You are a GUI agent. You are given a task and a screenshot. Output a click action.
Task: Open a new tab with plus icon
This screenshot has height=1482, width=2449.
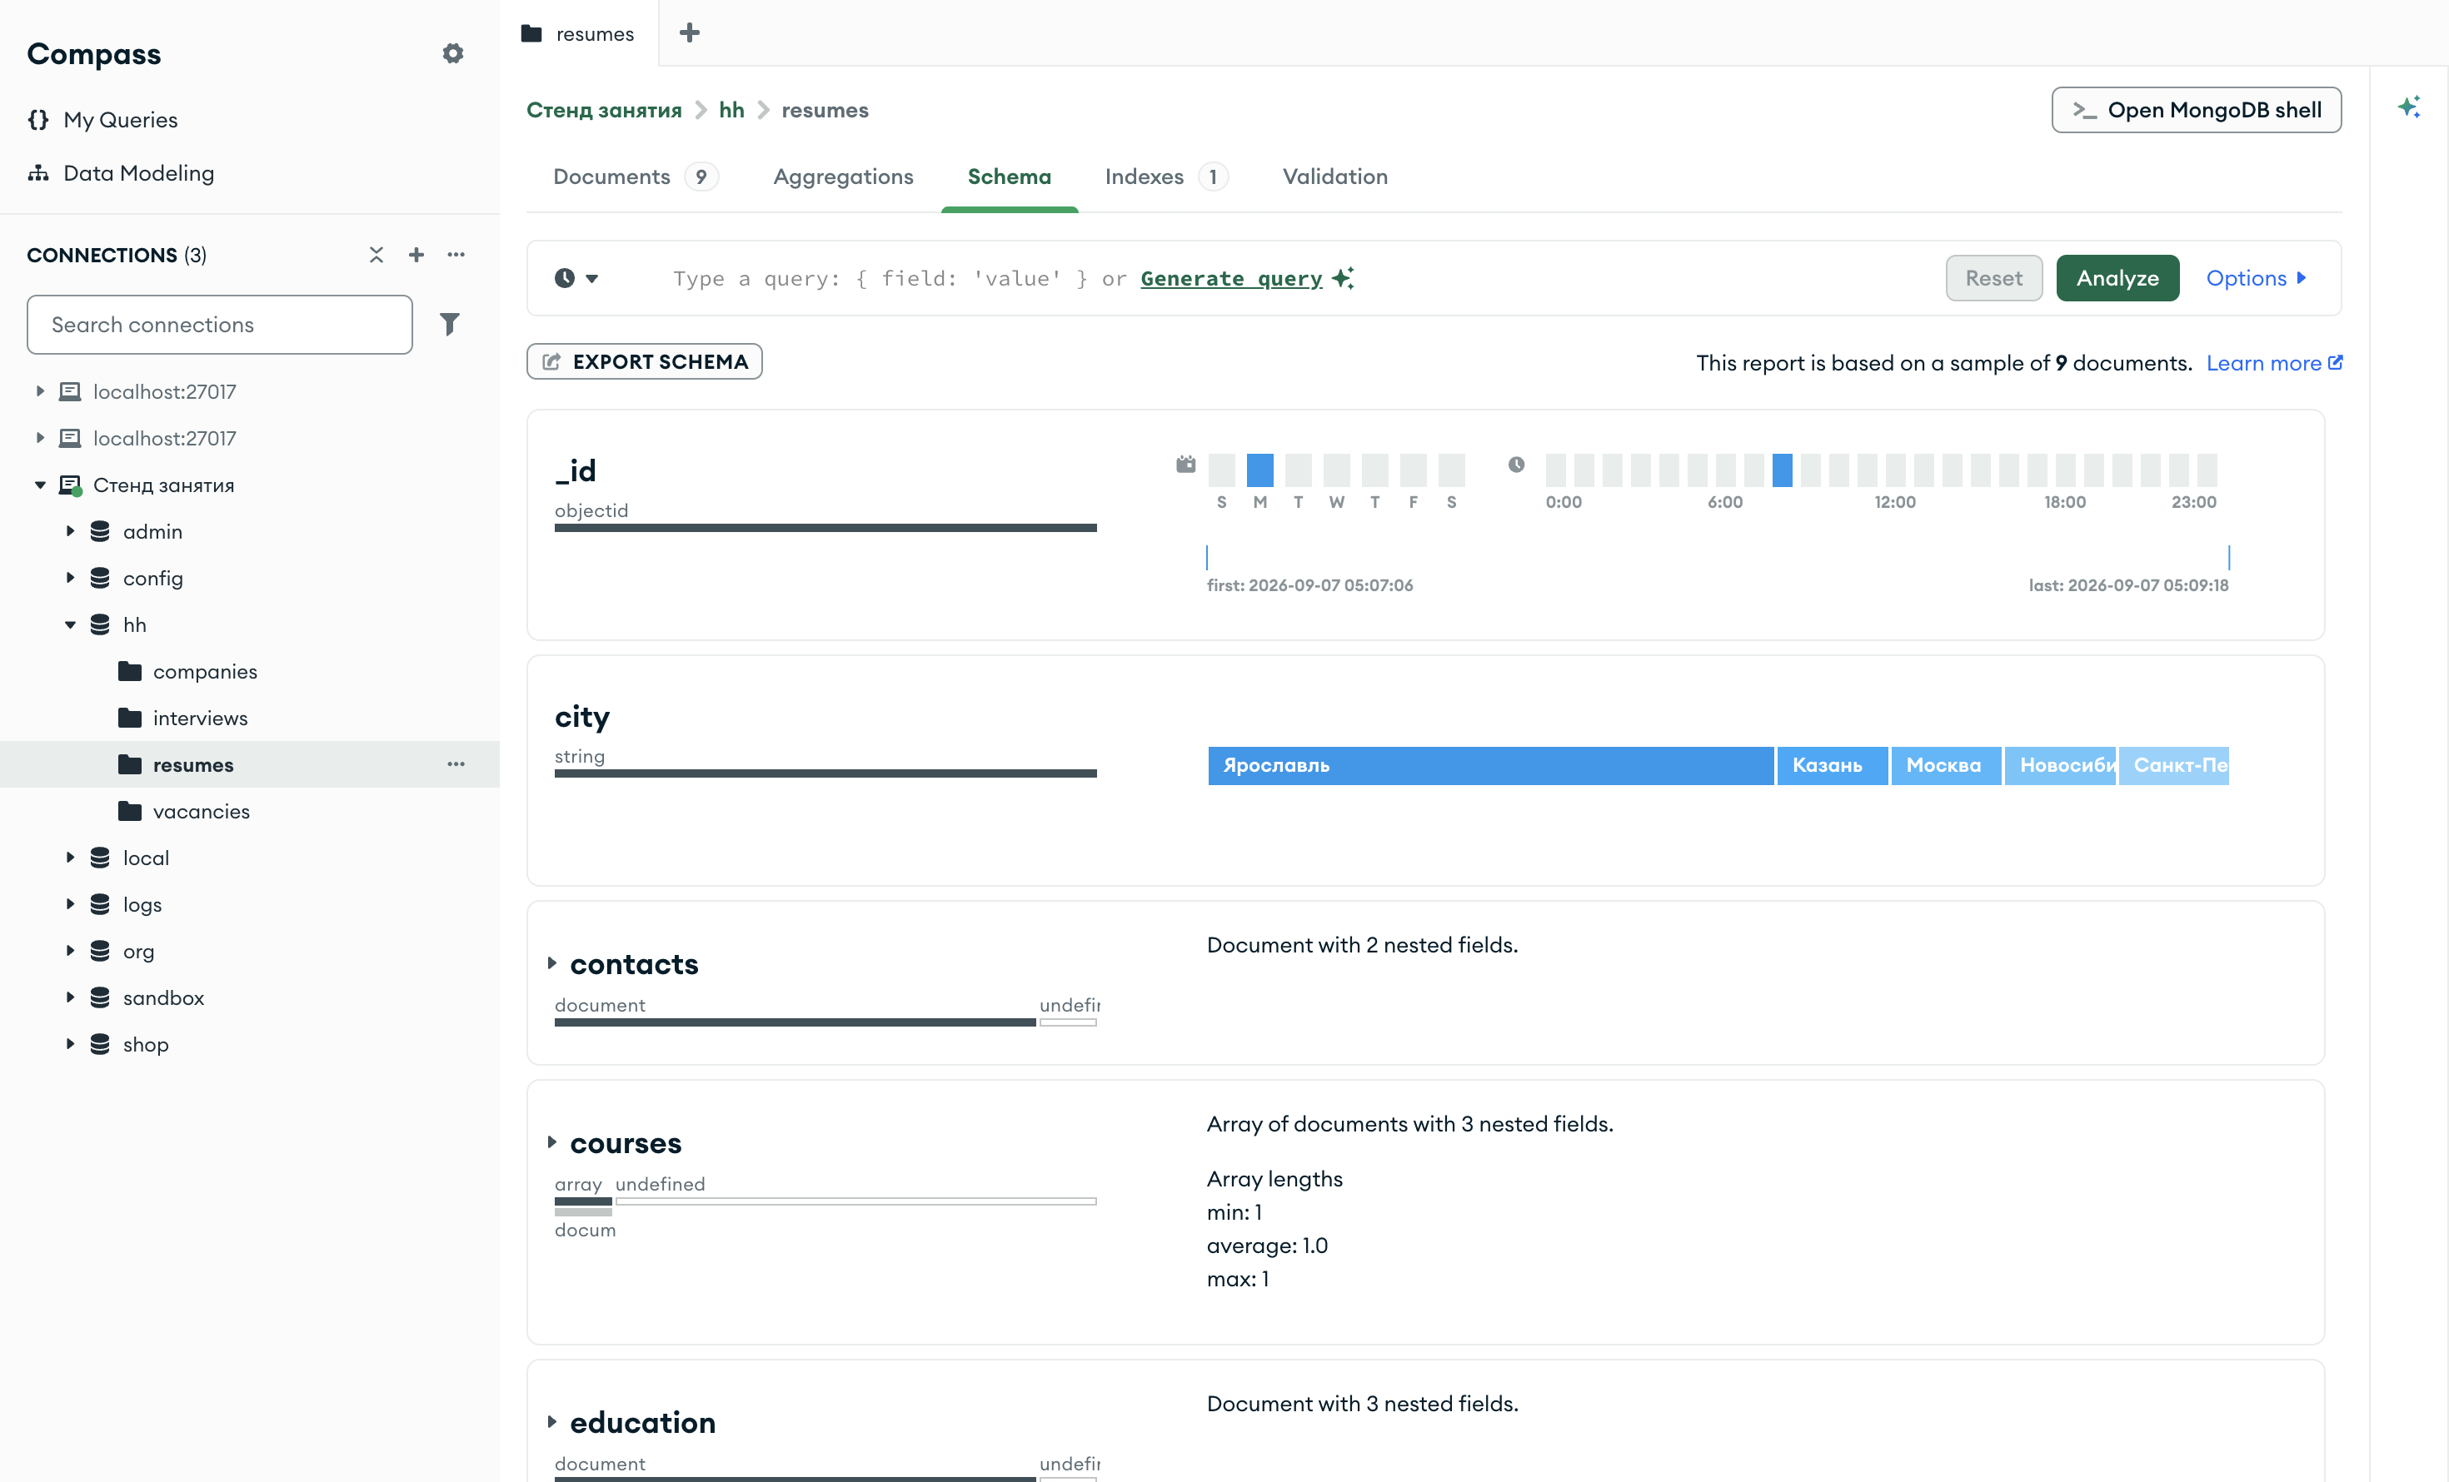click(x=690, y=32)
